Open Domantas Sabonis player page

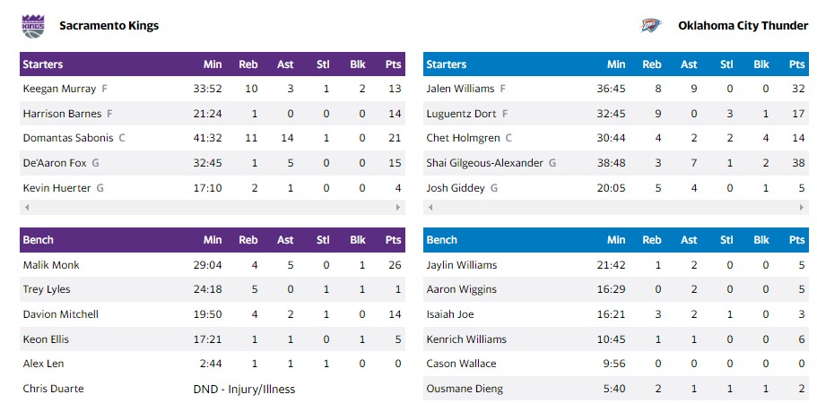pyautogui.click(x=68, y=138)
